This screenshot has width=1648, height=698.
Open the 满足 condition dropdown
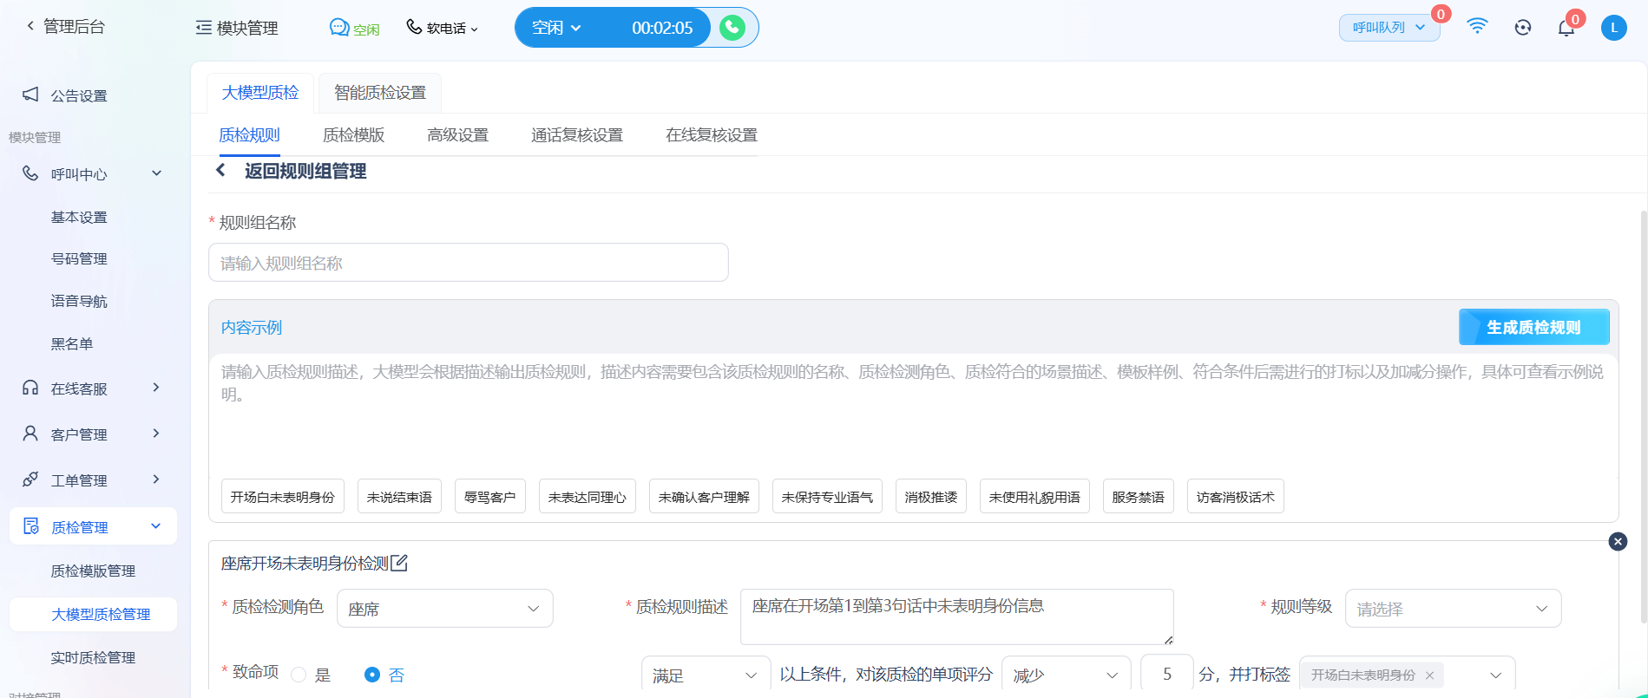click(706, 675)
